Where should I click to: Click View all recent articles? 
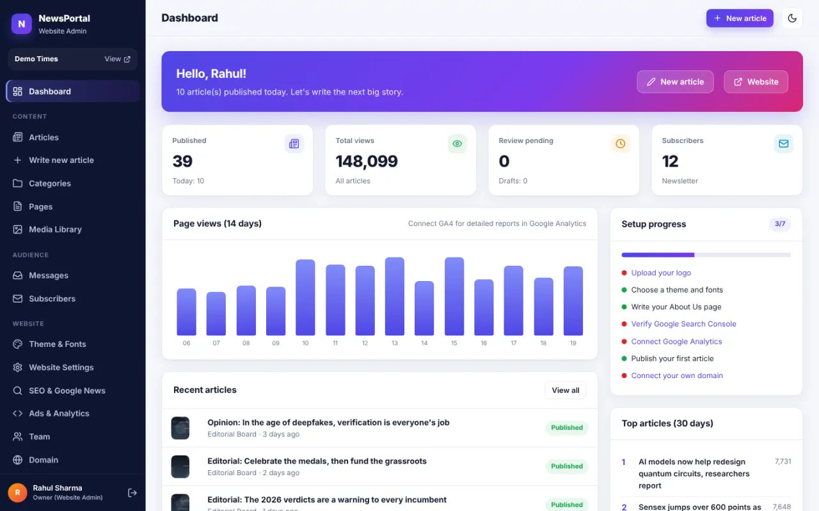566,390
